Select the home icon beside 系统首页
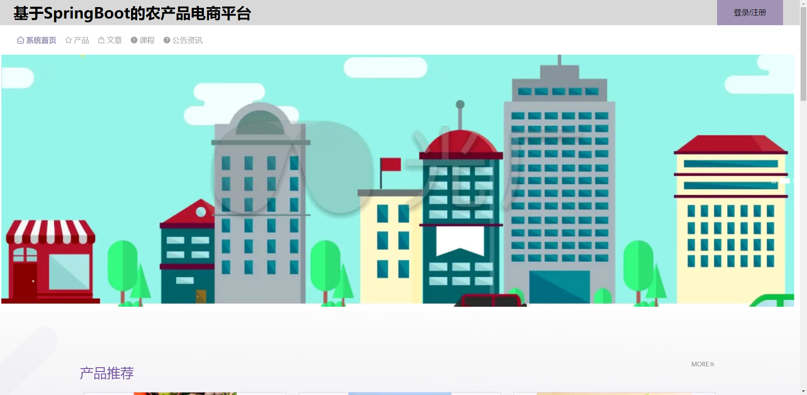The image size is (807, 395). (x=20, y=40)
